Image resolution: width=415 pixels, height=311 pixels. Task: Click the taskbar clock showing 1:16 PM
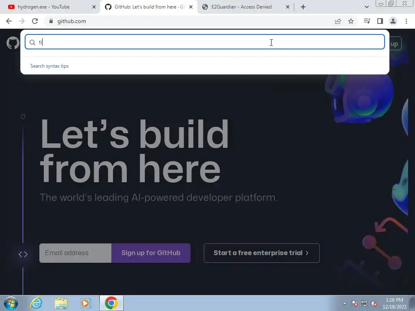[x=394, y=303]
